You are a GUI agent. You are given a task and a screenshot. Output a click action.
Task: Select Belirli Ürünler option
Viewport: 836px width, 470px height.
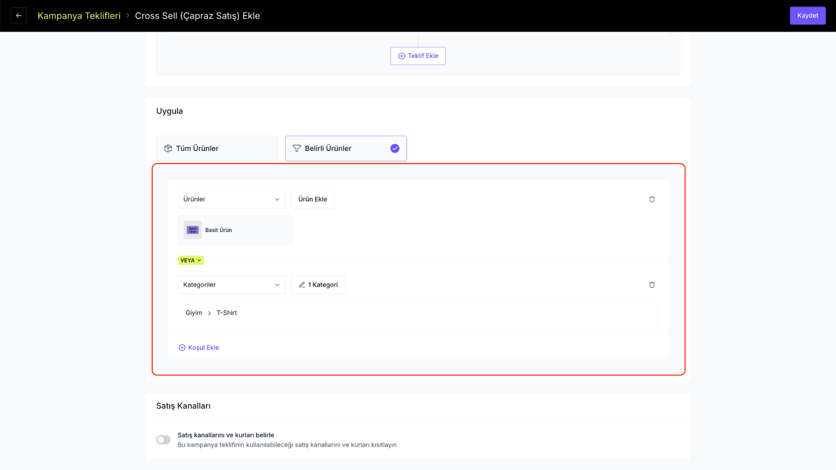point(346,148)
